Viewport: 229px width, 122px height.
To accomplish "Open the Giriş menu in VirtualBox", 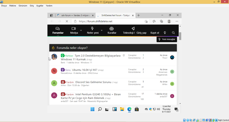I will click(32, 6).
